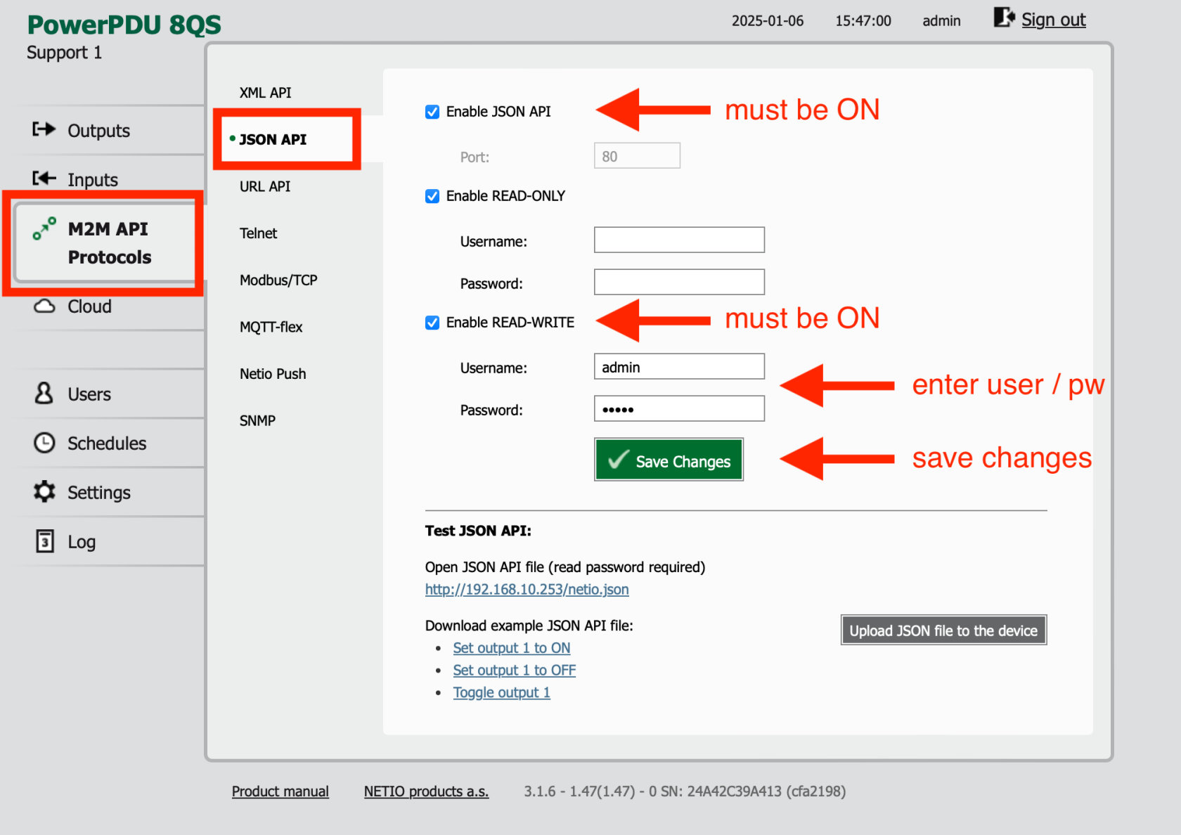This screenshot has height=835, width=1181.
Task: Click the Cloud icon in sidebar
Action: 44,306
